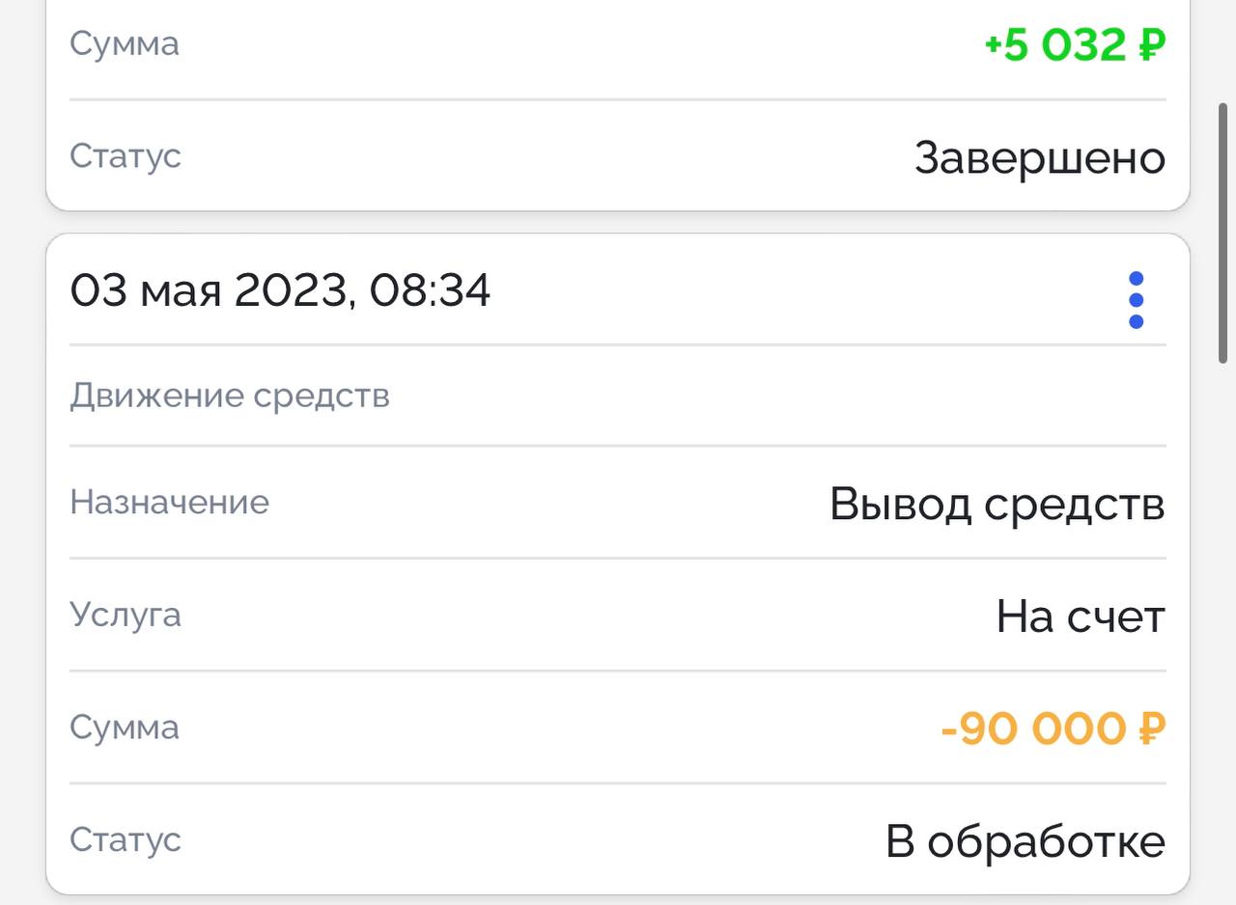Viewport: 1236px width, 905px height.
Task: Click the "Завершено" status text
Action: 1039,157
